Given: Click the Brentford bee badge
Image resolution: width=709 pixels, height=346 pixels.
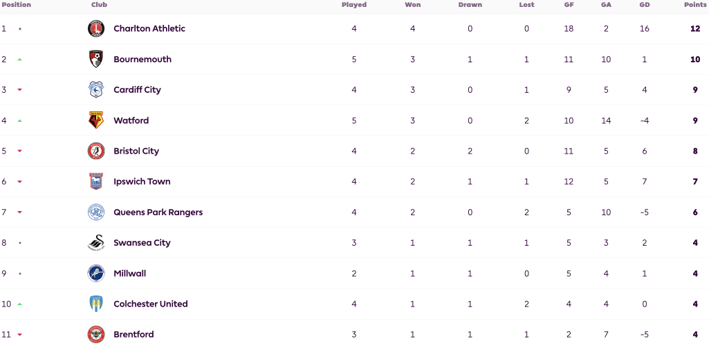Looking at the screenshot, I should point(96,335).
